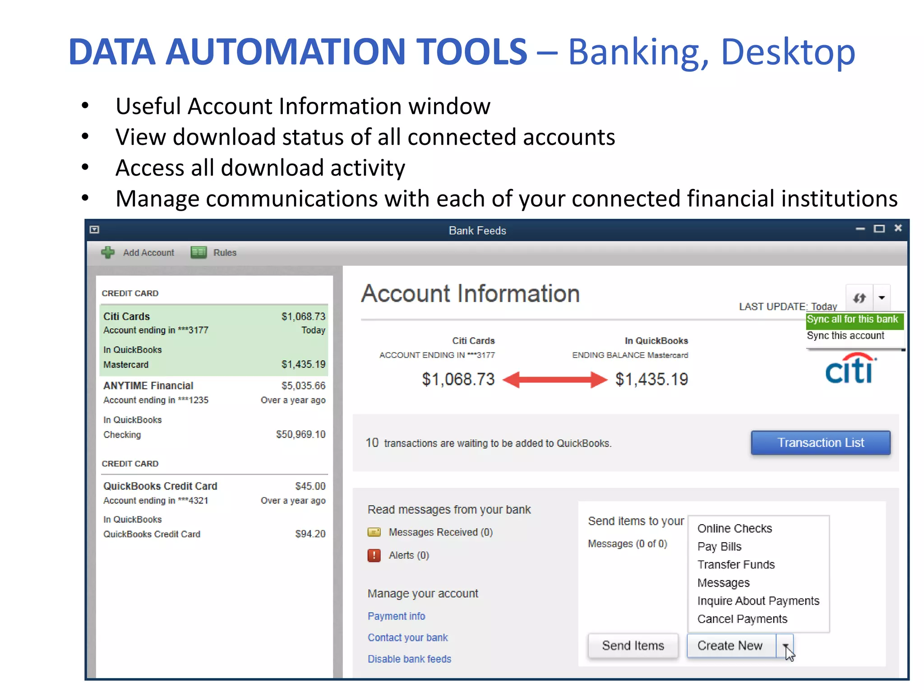Expand the Create New dropdown arrow
Image resolution: width=924 pixels, height=693 pixels.
[x=785, y=646]
